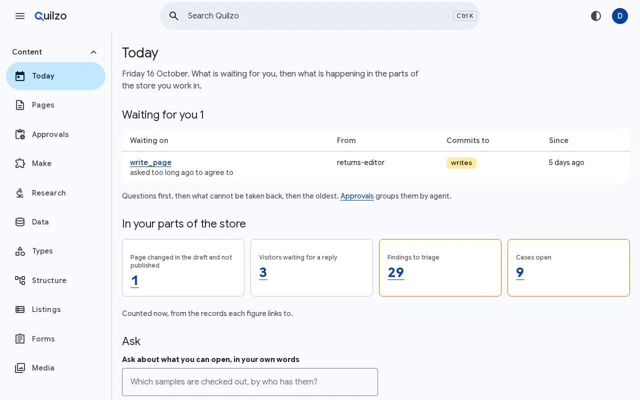Select the Data sidebar label
The width and height of the screenshot is (640, 400).
coord(40,222)
